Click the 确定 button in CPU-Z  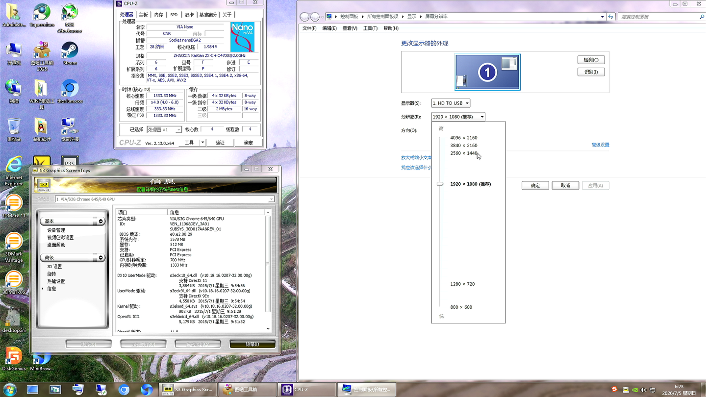pyautogui.click(x=249, y=143)
